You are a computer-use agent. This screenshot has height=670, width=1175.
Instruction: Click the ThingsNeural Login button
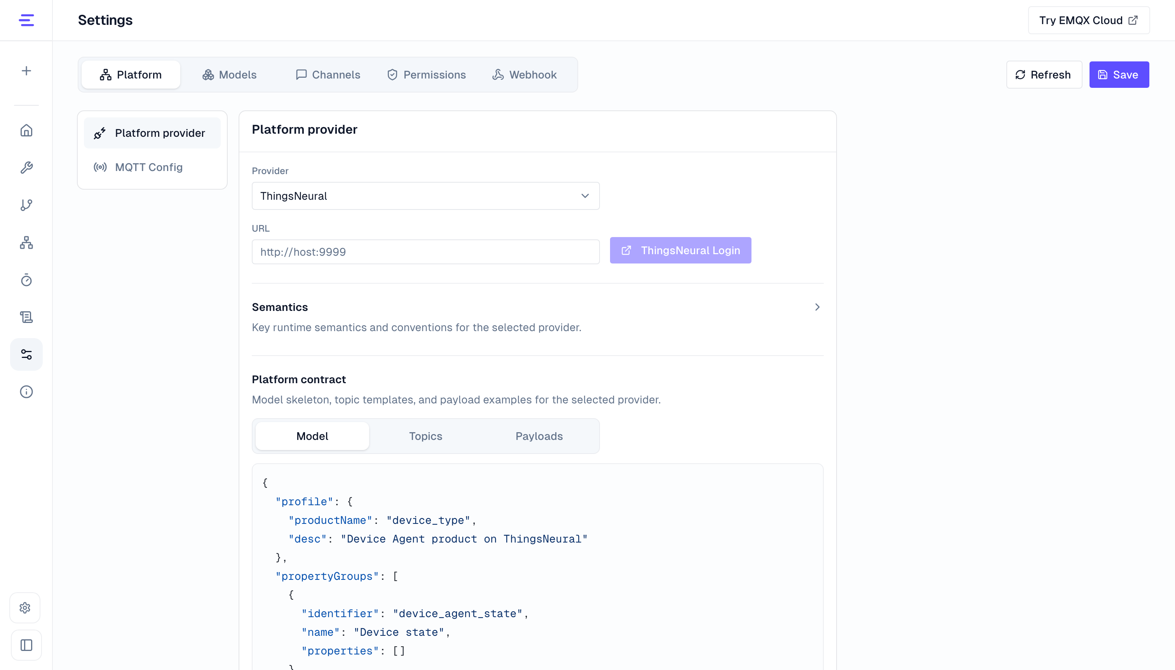pos(680,250)
